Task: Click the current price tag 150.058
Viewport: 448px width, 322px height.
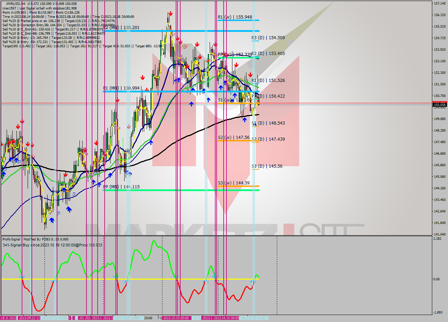Action: 440,104
